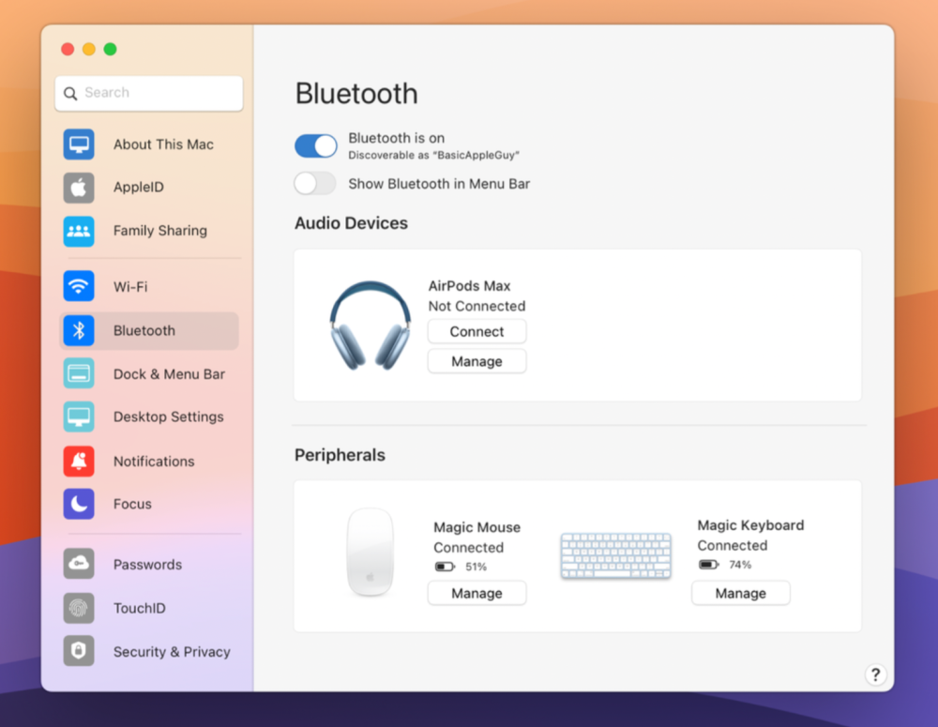The width and height of the screenshot is (938, 727).
Task: Turn off the Bluetooth toggle switch
Action: pos(316,145)
